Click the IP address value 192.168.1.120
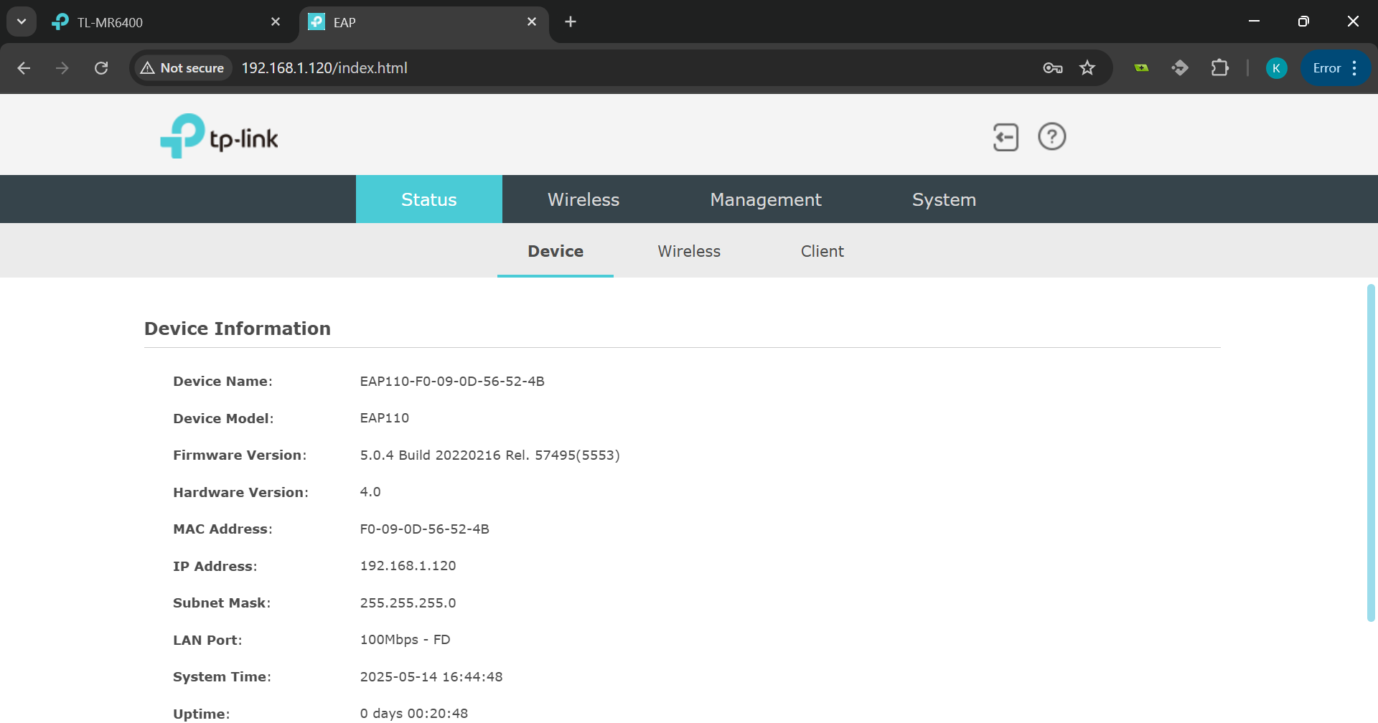Image resolution: width=1378 pixels, height=723 pixels. 408,566
